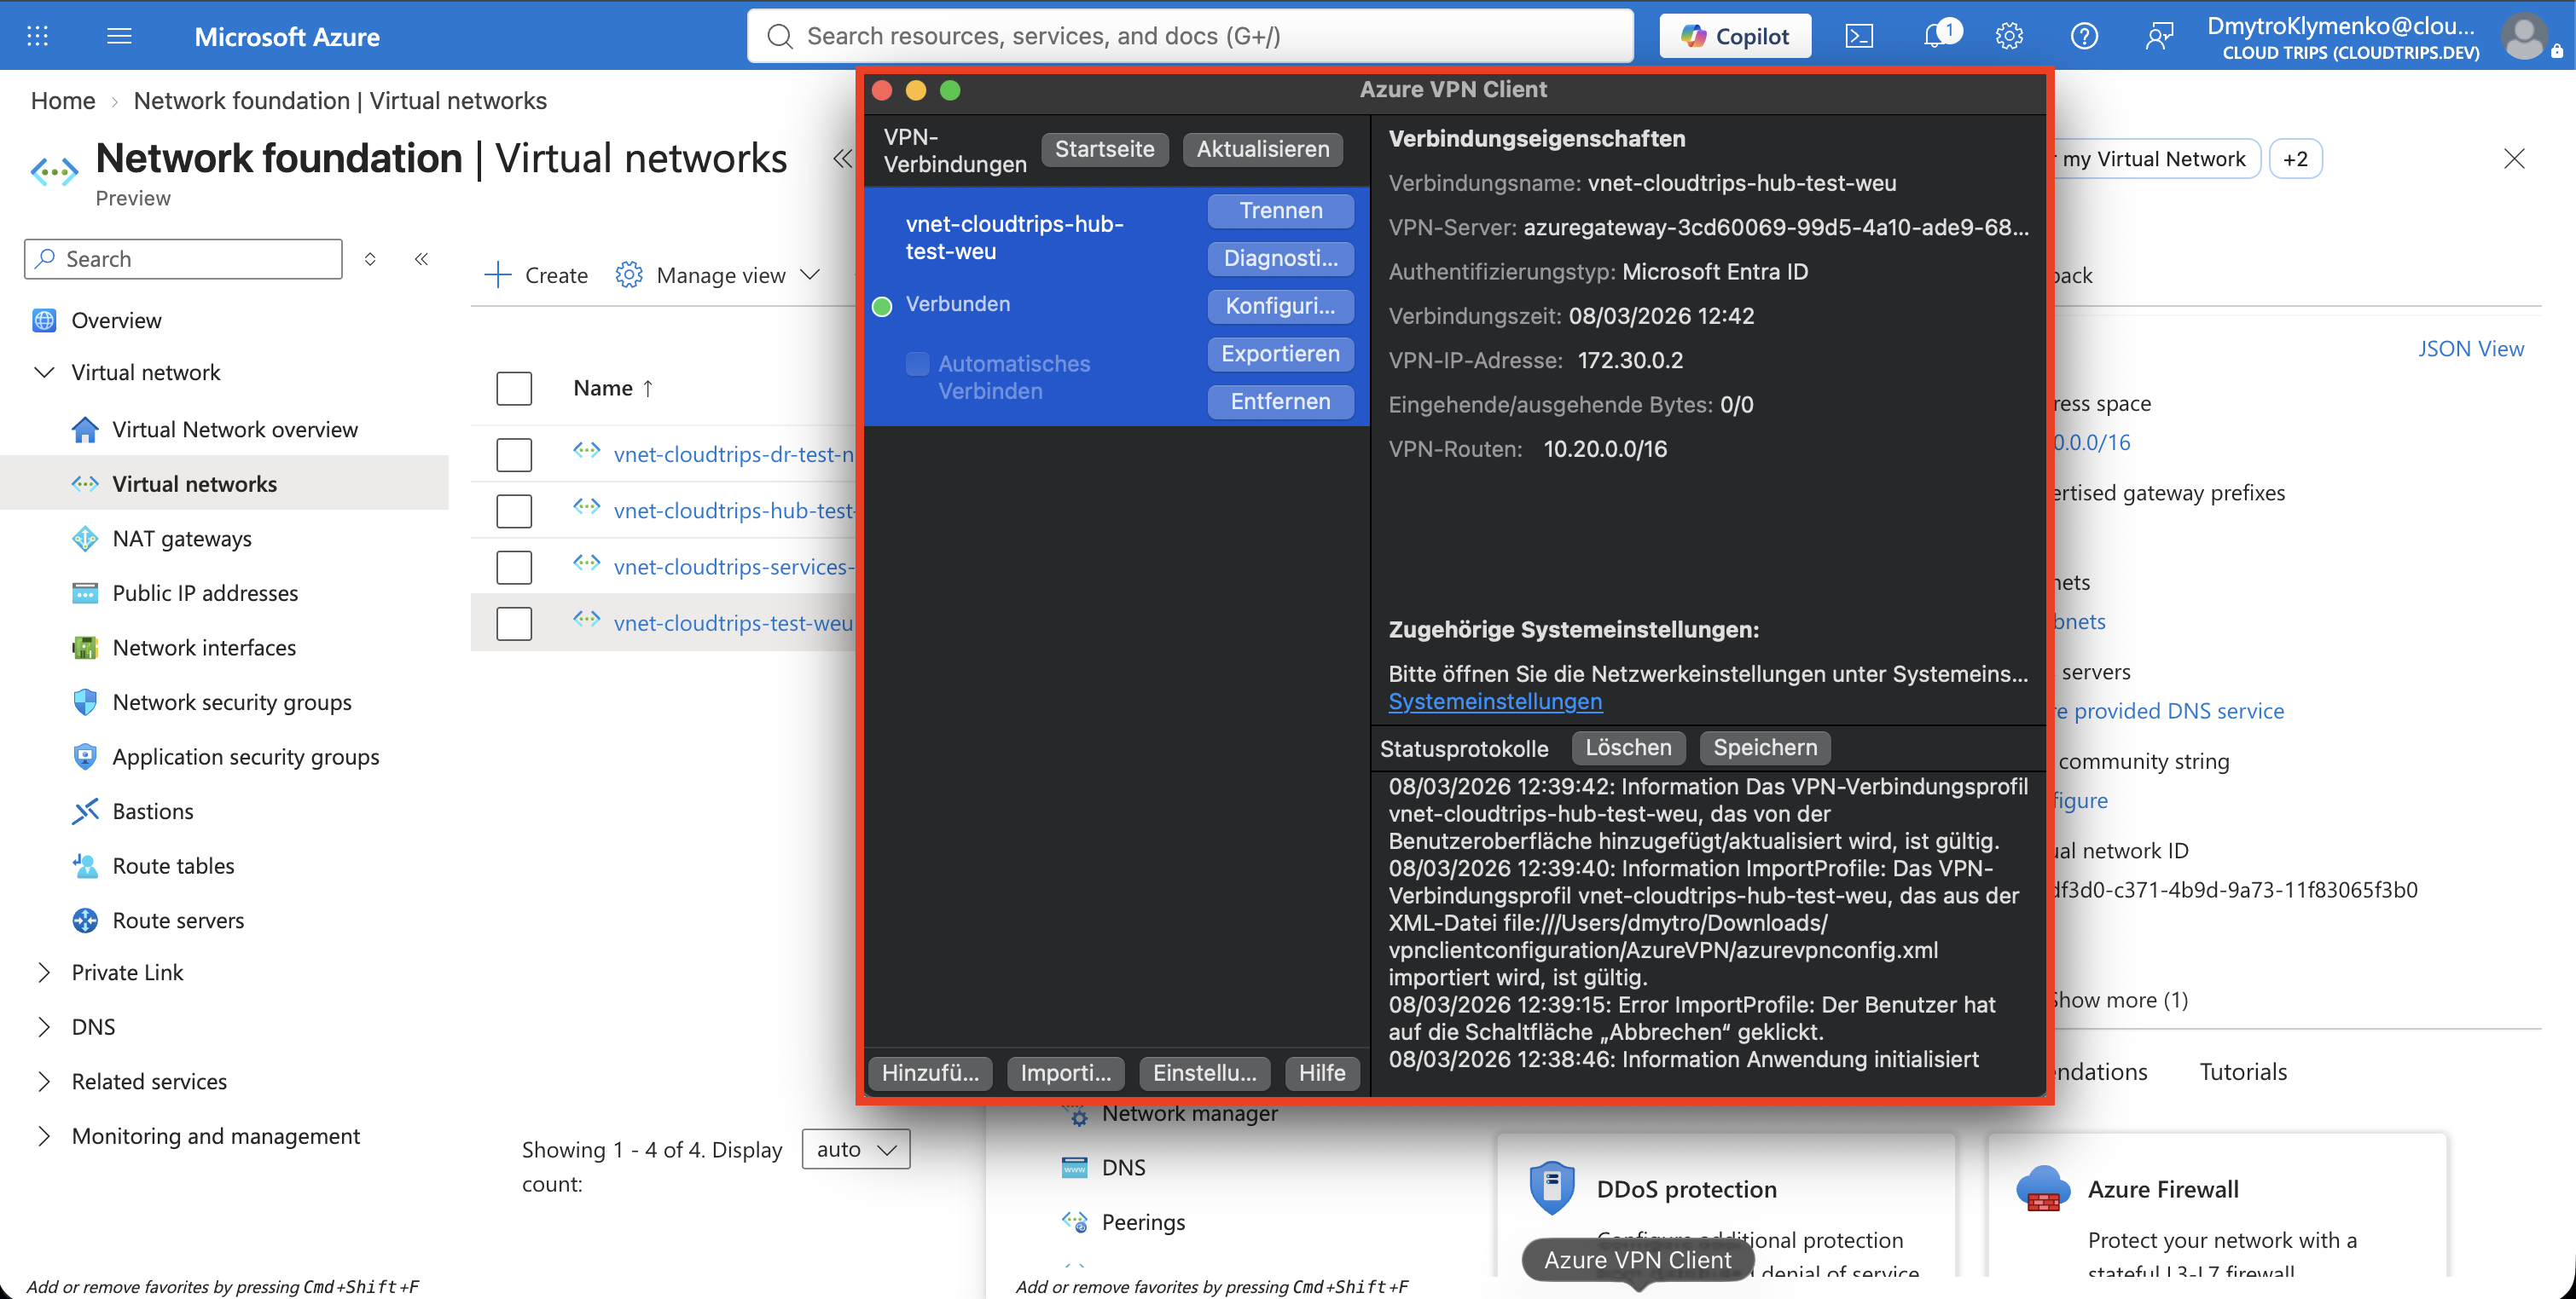
Task: Check the vnet-cloudtrips-hub-test row checkbox
Action: coord(514,511)
